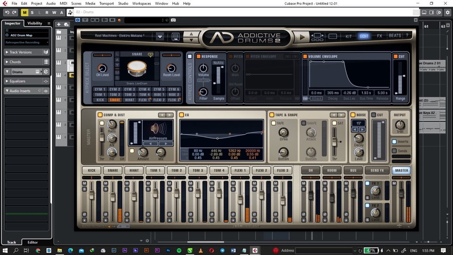Click the plugin Read automation R icon
The width and height of the screenshot is (453, 255).
[x=92, y=20]
